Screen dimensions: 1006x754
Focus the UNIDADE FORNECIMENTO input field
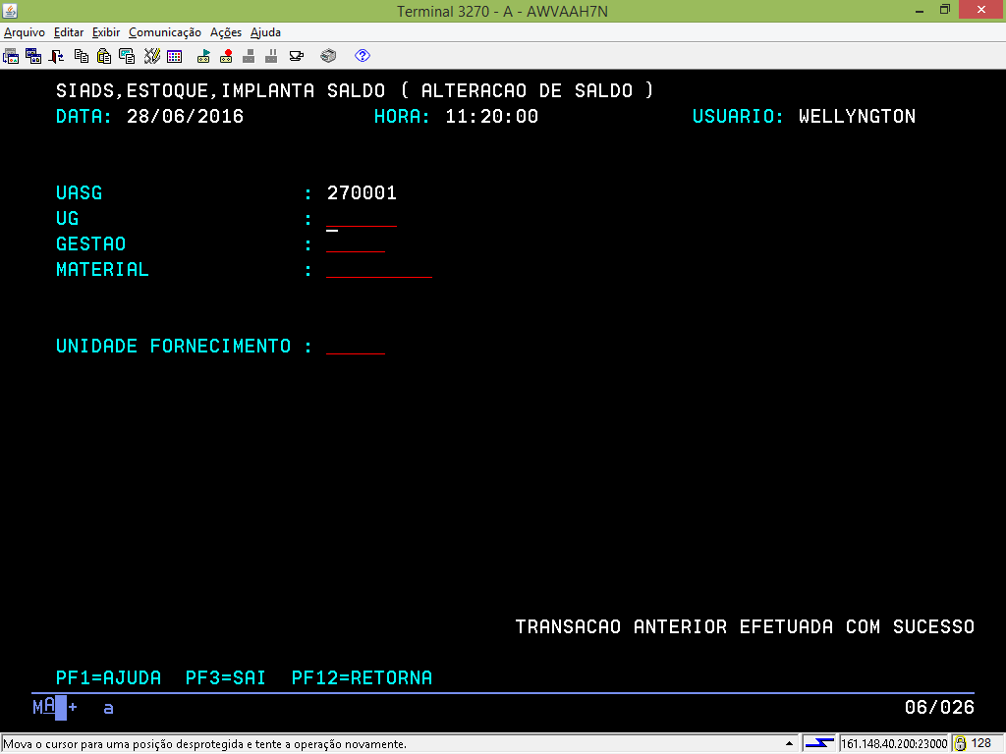356,347
